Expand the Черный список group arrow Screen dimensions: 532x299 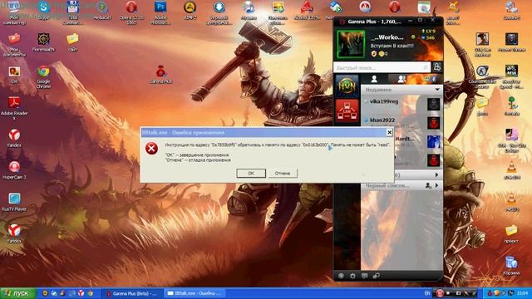point(436,185)
